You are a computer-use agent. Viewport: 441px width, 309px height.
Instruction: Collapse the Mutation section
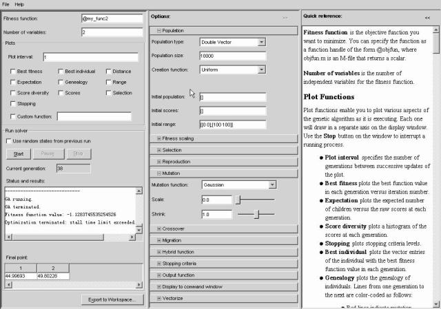[x=159, y=173]
